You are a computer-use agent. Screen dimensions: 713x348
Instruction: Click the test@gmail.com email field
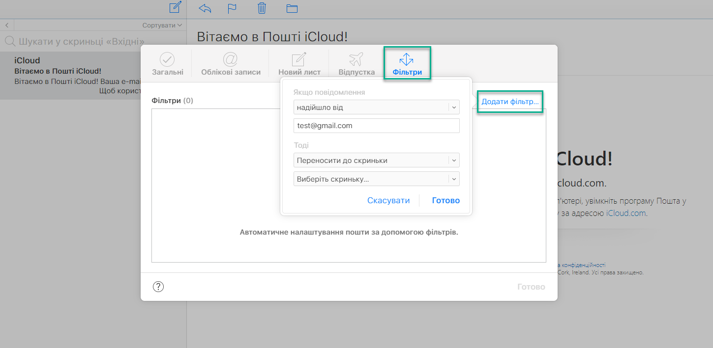pos(376,126)
